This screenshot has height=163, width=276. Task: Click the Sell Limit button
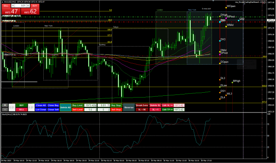click(x=78, y=109)
